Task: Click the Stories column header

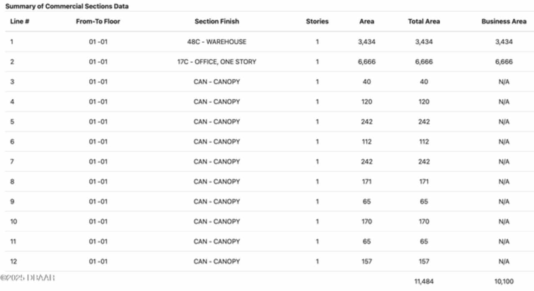Action: click(x=317, y=22)
